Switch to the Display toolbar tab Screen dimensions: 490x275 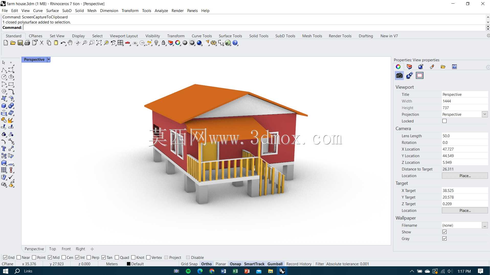click(78, 36)
